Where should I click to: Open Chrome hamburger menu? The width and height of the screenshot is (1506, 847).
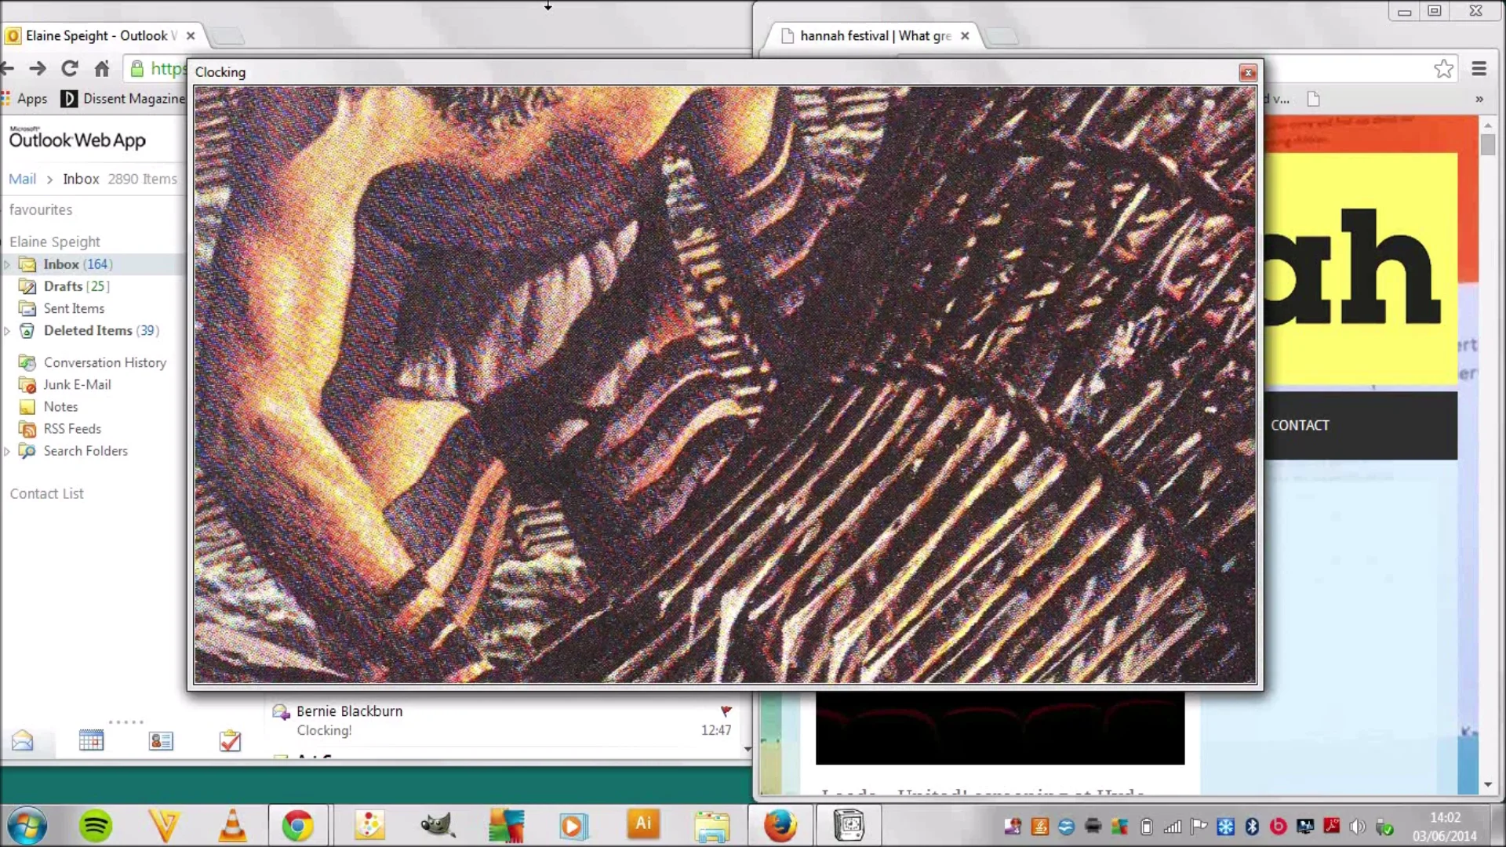coord(1479,69)
